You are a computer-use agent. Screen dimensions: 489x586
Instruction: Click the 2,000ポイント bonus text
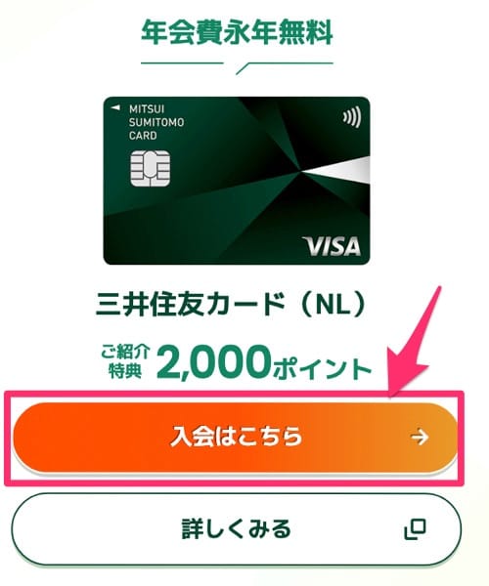(x=264, y=361)
